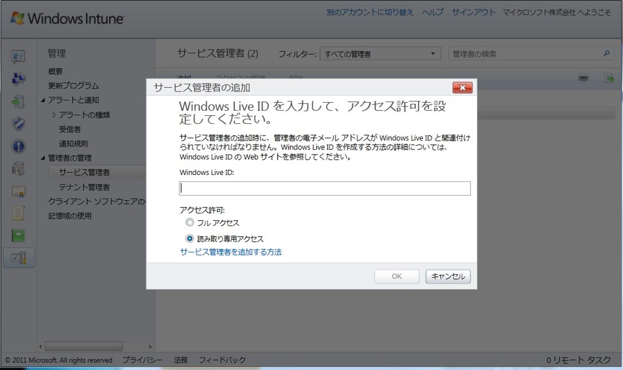
Task: Click the navigation scrollbar right arrow
Action: 150,346
